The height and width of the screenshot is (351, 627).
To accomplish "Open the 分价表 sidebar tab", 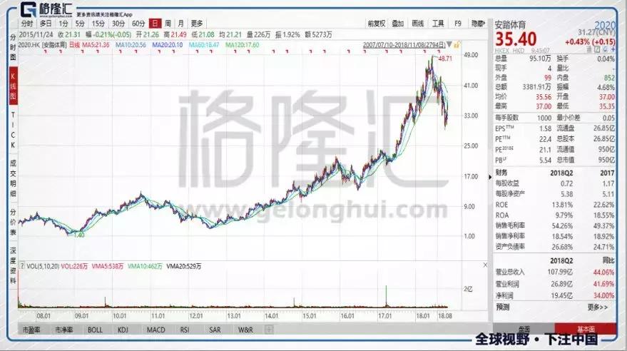I will (x=13, y=223).
